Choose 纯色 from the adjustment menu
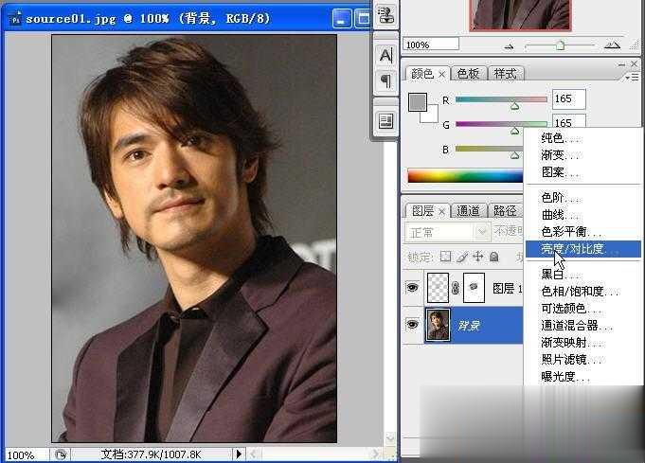Screen dimensions: 645x463 coord(583,138)
